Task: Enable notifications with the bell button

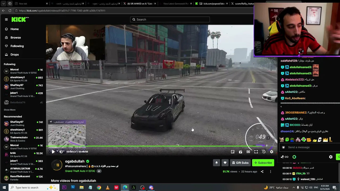Action: point(216,163)
